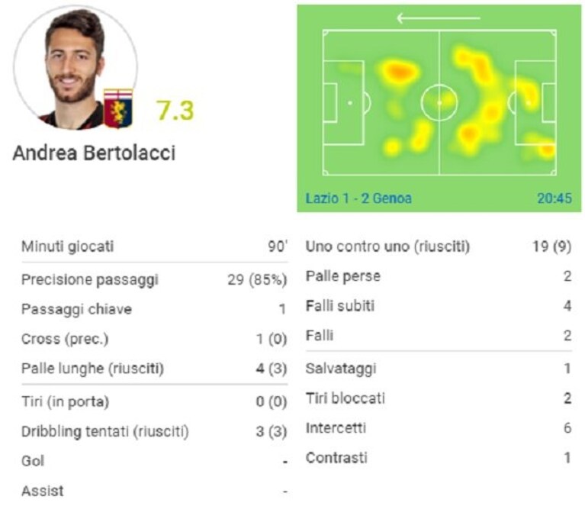The height and width of the screenshot is (506, 585).
Task: Select the Falli subiti stat
Action: 439,306
